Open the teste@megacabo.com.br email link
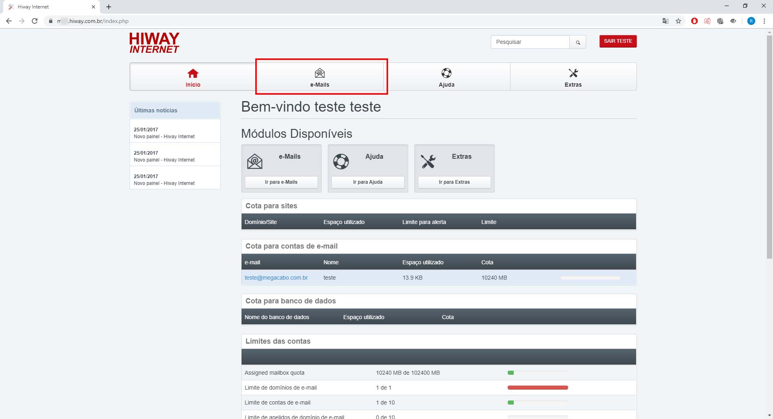Image resolution: width=773 pixels, height=419 pixels. (x=276, y=278)
